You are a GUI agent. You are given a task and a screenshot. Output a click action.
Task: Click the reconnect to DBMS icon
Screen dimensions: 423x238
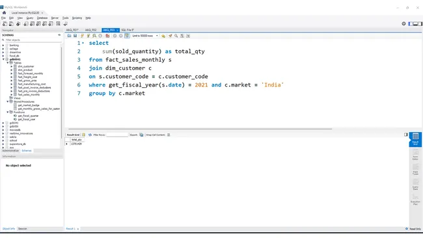[65, 23]
